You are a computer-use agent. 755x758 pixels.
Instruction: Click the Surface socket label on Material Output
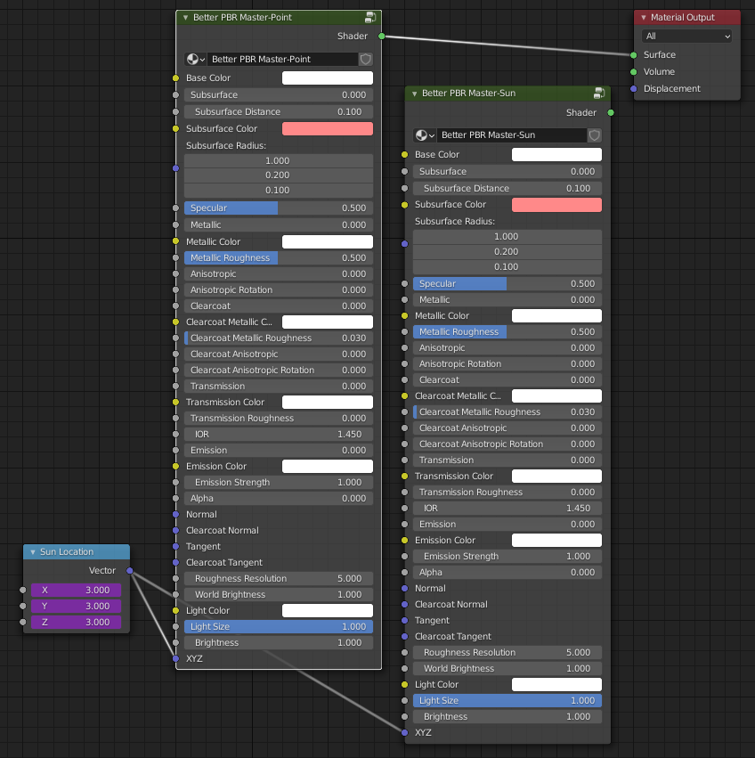point(659,54)
